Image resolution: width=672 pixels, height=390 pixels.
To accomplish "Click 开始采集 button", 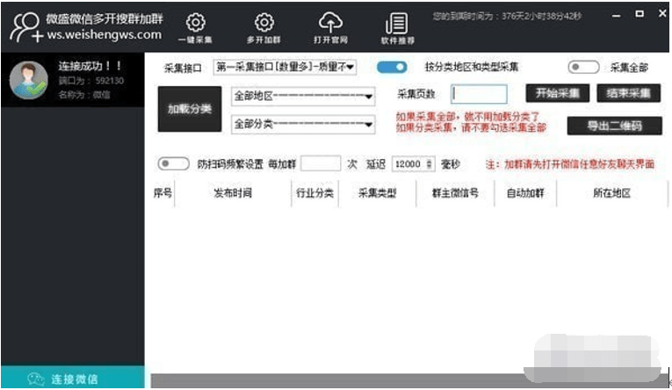I will tap(557, 93).
